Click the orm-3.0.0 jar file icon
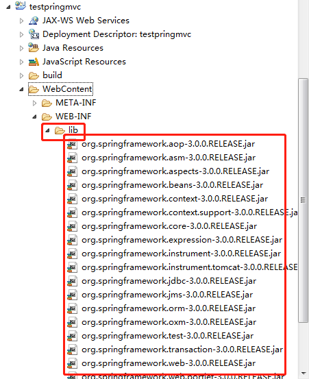Viewport: 309px width, 379px height. click(x=72, y=308)
